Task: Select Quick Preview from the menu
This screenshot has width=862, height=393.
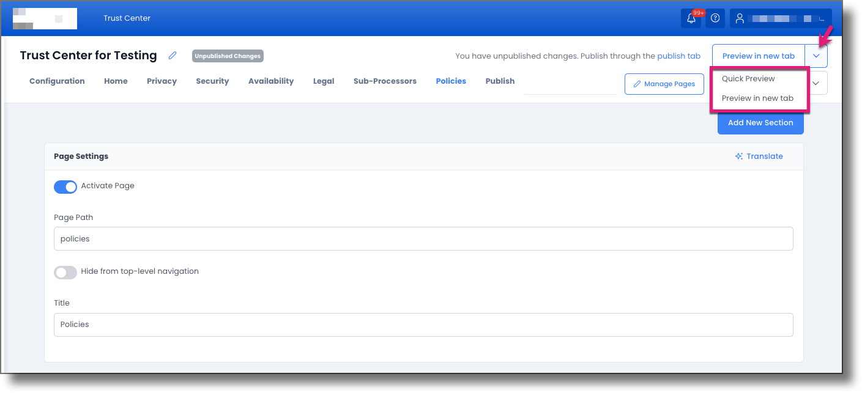Action: 748,78
